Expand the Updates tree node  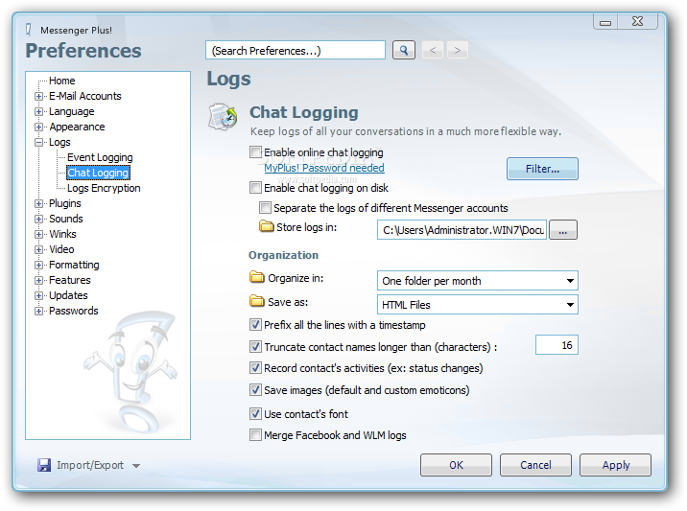[39, 295]
